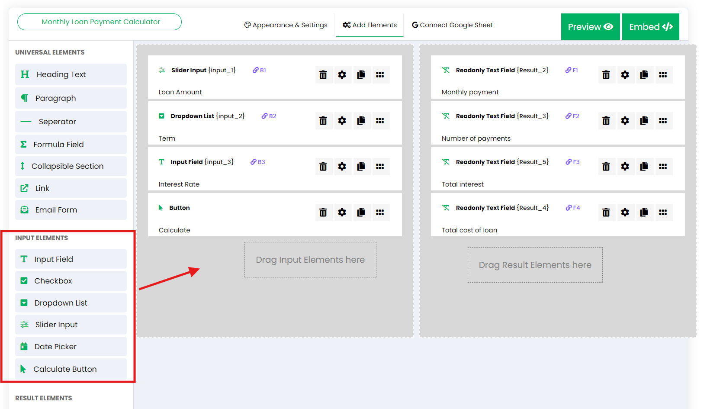Viewport: 707px width, 409px height.
Task: Edit the Monthly Loan Payment Calculator title
Action: (x=100, y=22)
